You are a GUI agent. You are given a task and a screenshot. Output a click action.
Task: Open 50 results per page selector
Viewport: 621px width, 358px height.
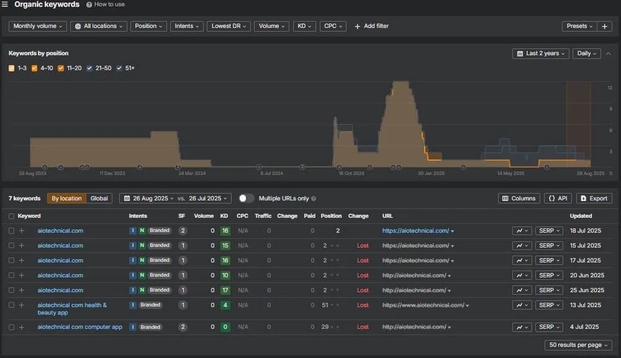pos(578,345)
